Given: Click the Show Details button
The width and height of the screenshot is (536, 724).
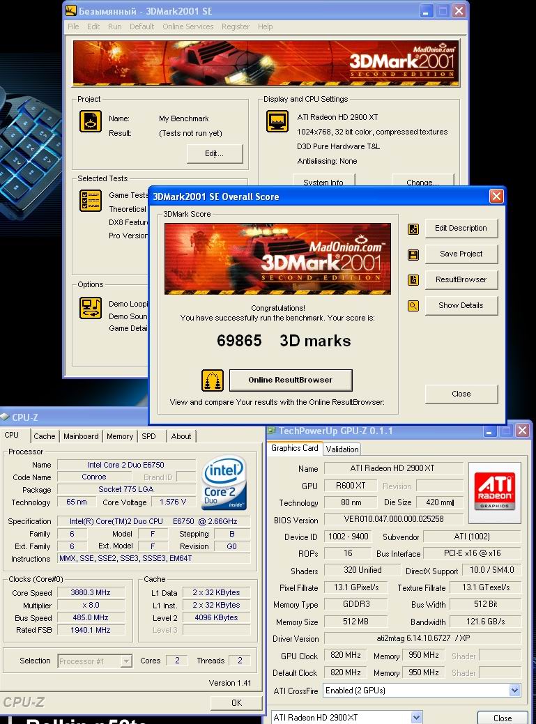Looking at the screenshot, I should coord(461,306).
